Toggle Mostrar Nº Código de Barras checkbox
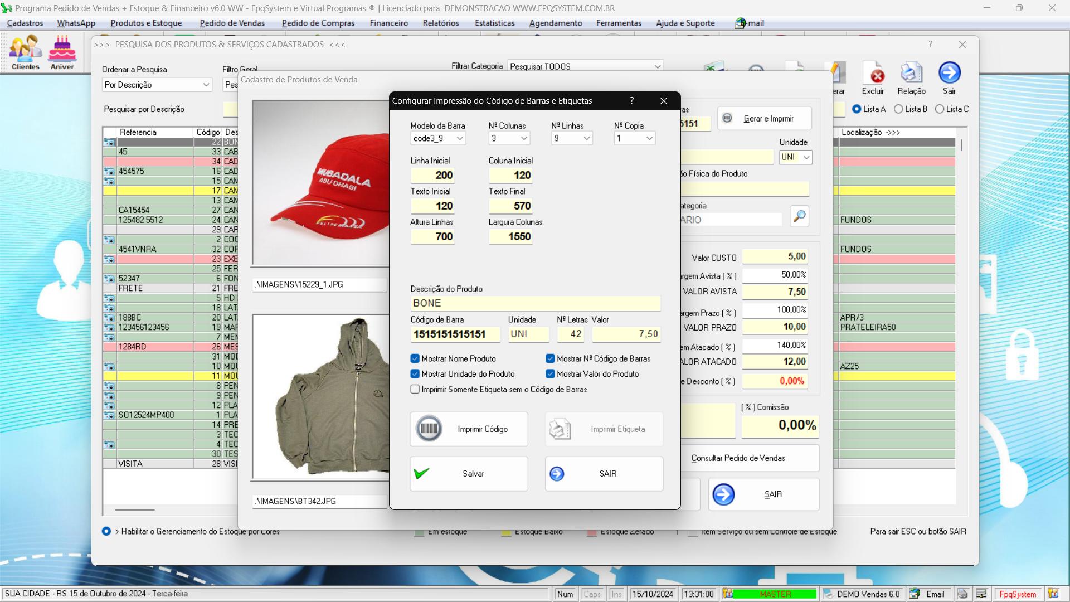Image resolution: width=1070 pixels, height=602 pixels. tap(550, 358)
